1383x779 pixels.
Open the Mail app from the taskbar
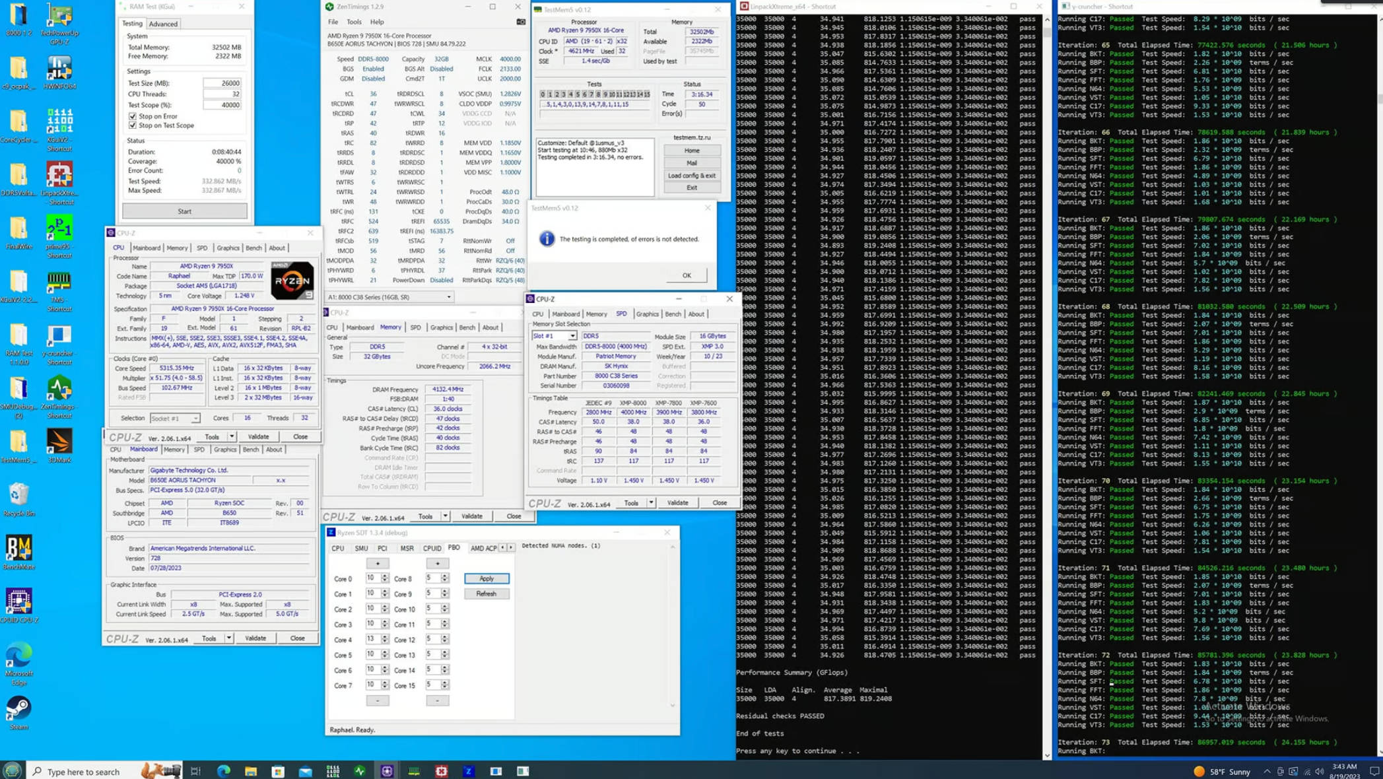coord(305,770)
